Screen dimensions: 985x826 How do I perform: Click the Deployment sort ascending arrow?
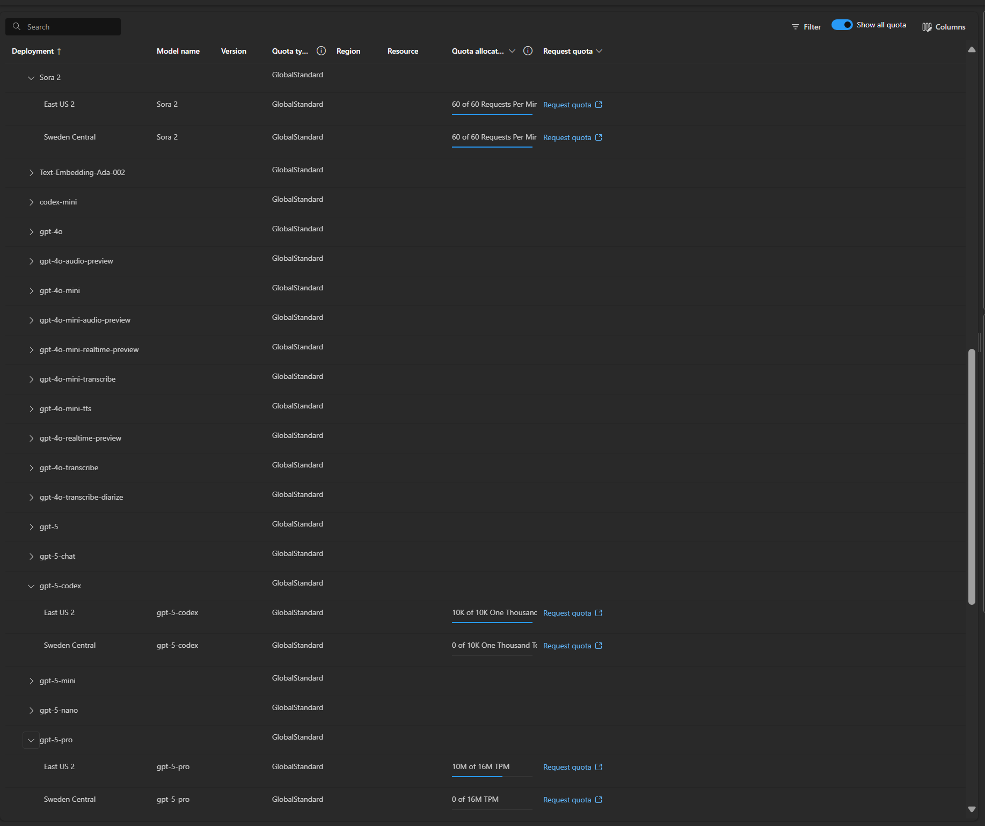click(59, 51)
